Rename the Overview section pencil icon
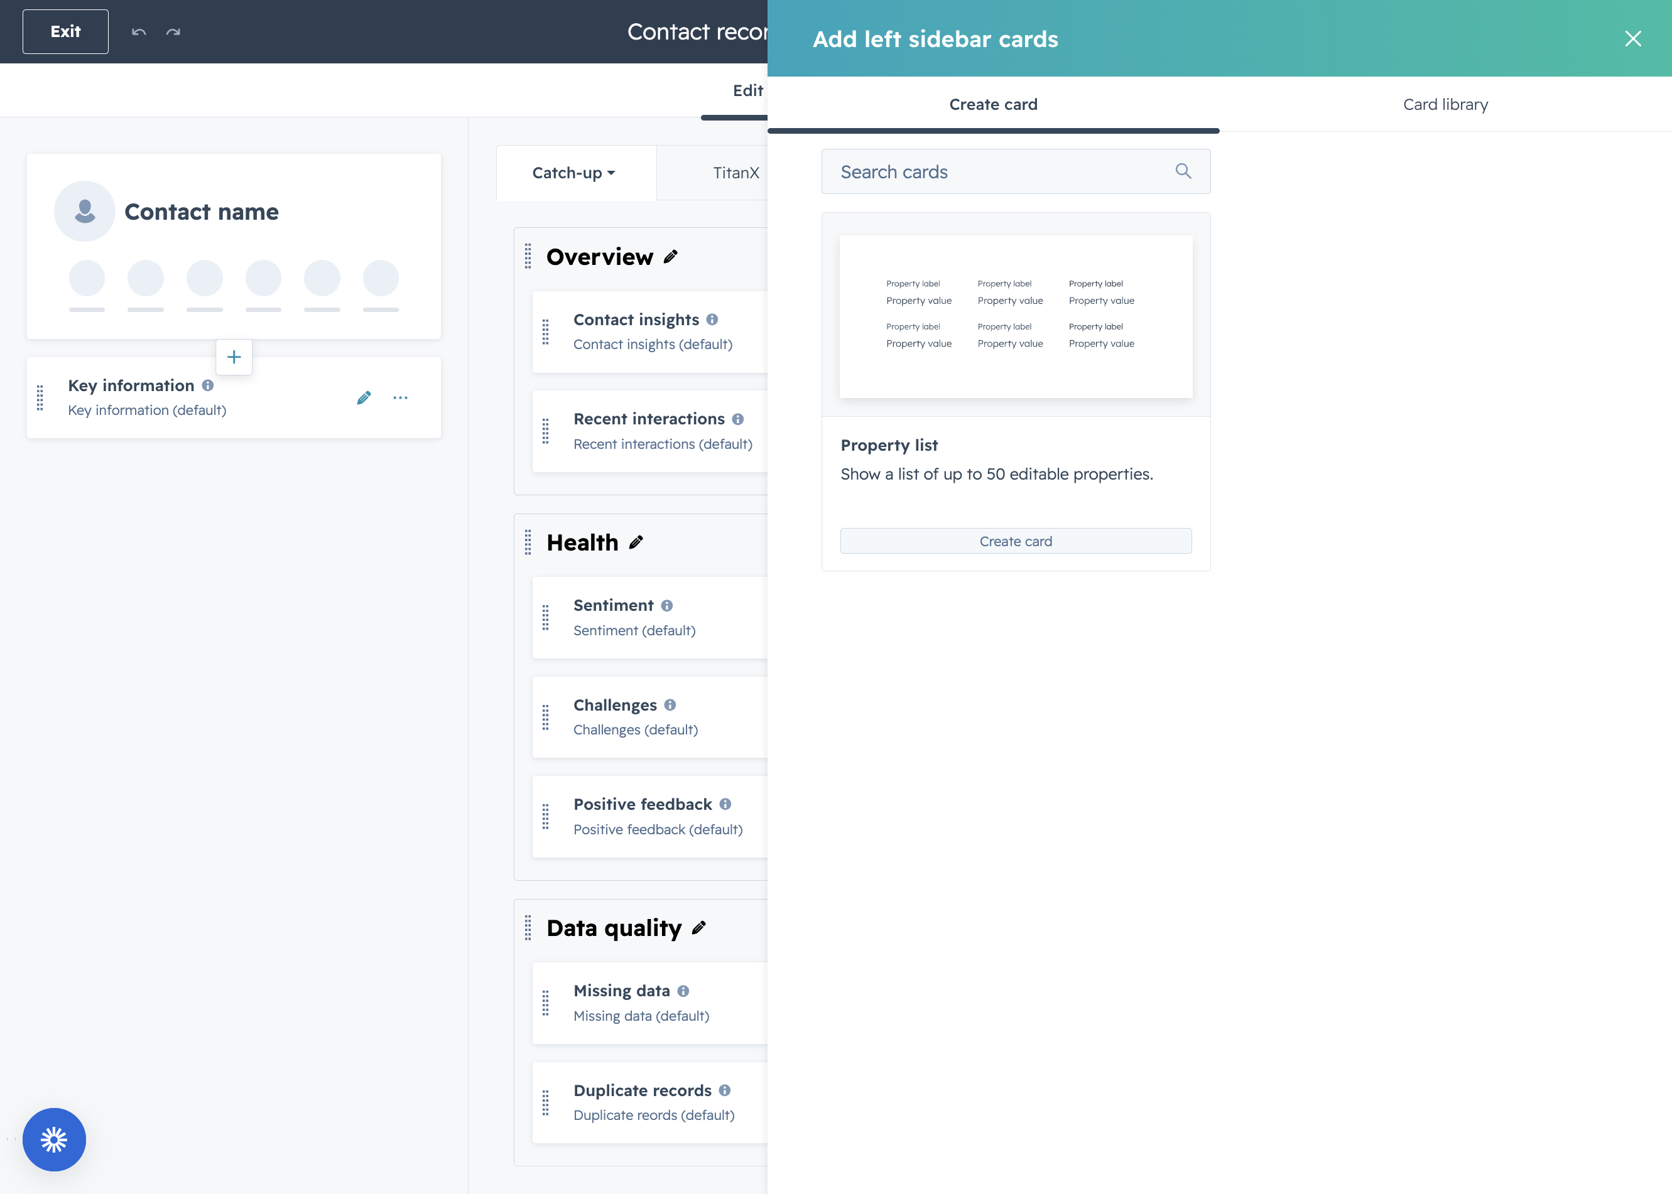1672x1194 pixels. pyautogui.click(x=670, y=257)
